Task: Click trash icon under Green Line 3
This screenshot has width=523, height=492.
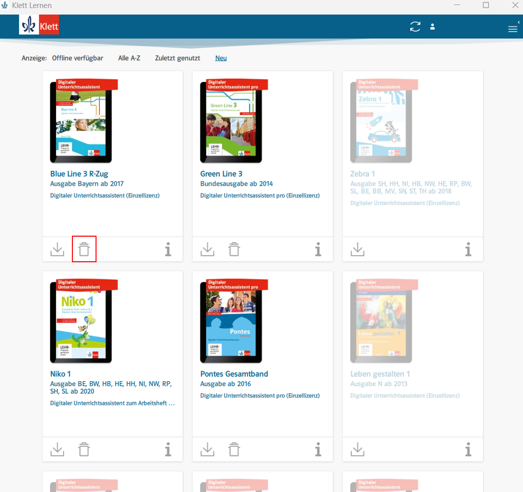Action: (x=234, y=249)
